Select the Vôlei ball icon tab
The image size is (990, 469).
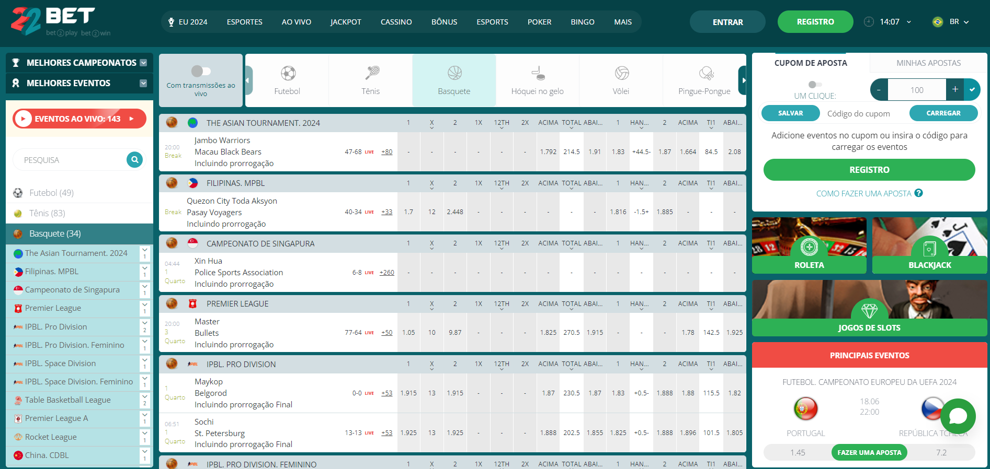coord(621,73)
